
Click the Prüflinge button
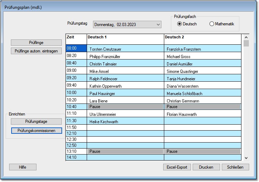coord(36,43)
